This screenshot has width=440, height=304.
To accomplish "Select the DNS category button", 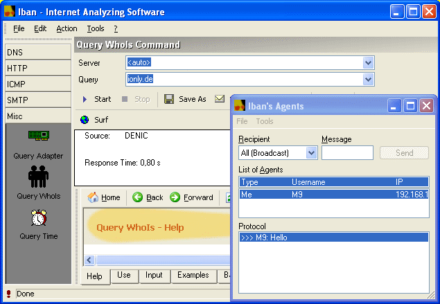I will coord(38,52).
